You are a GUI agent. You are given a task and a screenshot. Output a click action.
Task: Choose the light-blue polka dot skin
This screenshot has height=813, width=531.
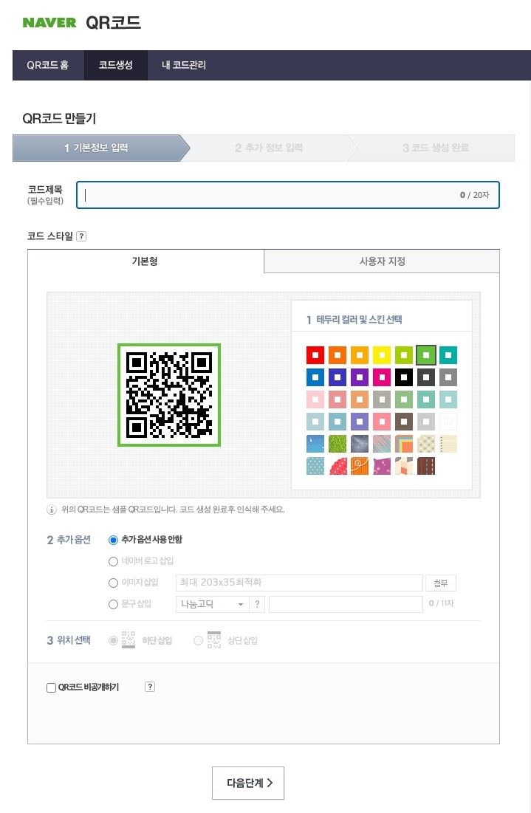point(315,466)
